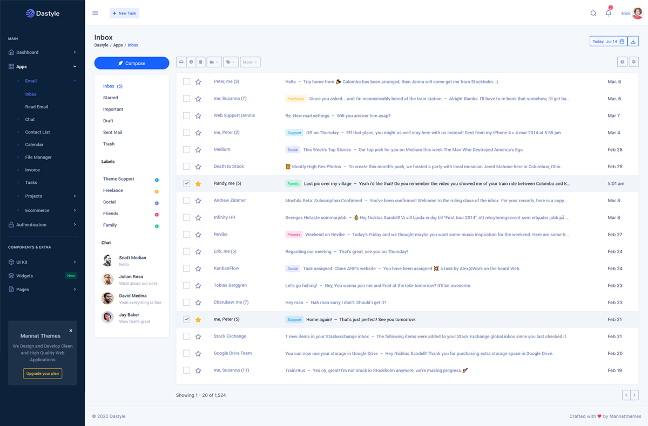Viewport: 648px width, 426px height.
Task: Click the download icon next to Today date
Action: 633,42
